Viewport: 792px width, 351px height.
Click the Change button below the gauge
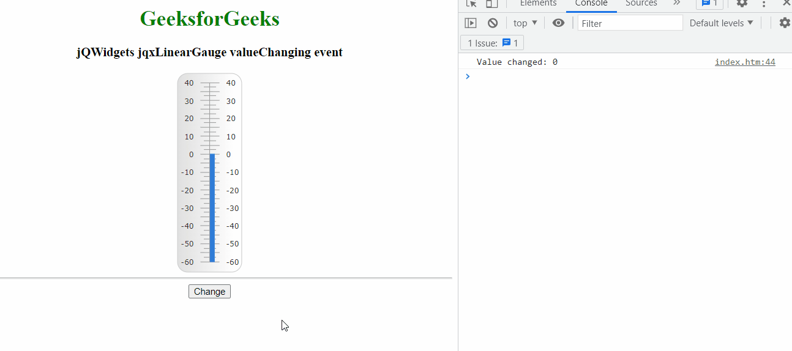[x=209, y=292]
